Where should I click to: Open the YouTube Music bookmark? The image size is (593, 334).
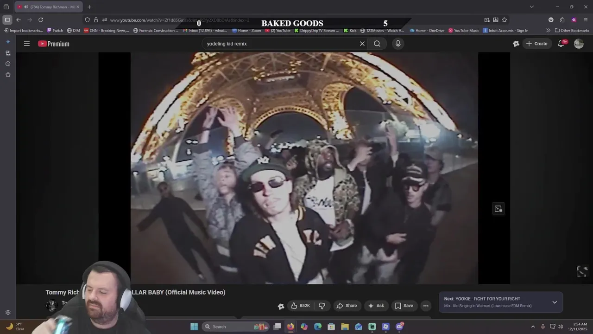pyautogui.click(x=464, y=31)
